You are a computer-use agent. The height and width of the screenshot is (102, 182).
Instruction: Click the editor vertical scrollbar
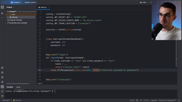[176, 54]
